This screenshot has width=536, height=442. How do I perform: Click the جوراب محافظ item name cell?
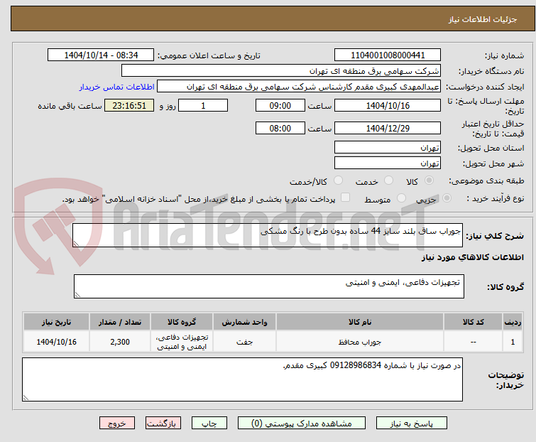(x=360, y=341)
